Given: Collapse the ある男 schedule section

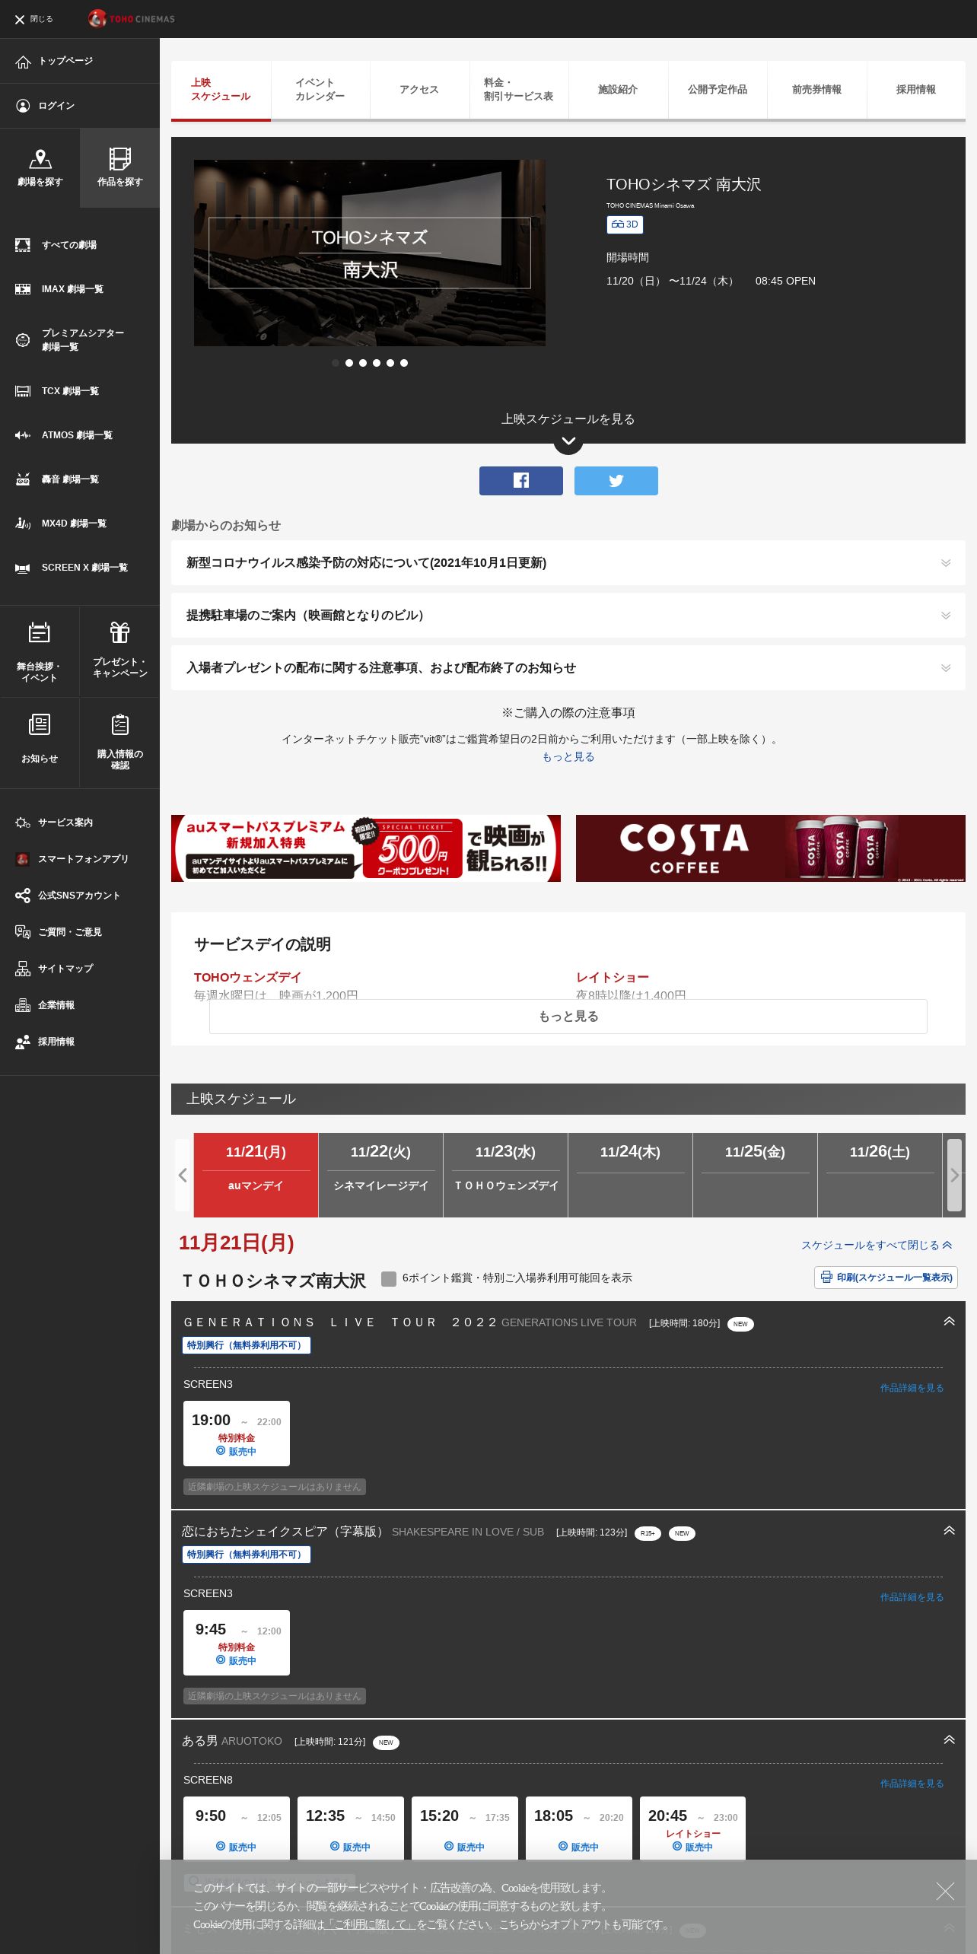Looking at the screenshot, I should [949, 1740].
